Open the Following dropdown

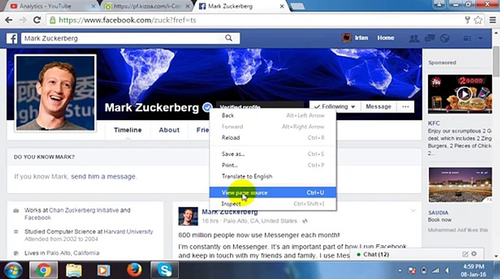tap(335, 107)
